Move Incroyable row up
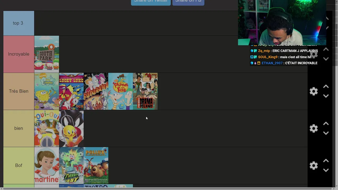This screenshot has height=190, width=338. pos(326,49)
